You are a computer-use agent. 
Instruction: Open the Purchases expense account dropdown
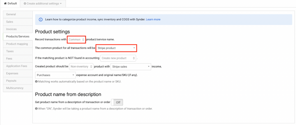point(55,75)
